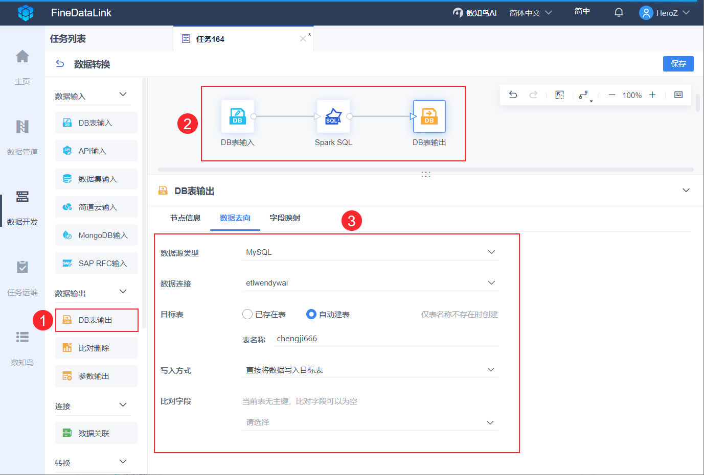
Task: Pick 数据关联 operator from palette
Action: [x=96, y=433]
